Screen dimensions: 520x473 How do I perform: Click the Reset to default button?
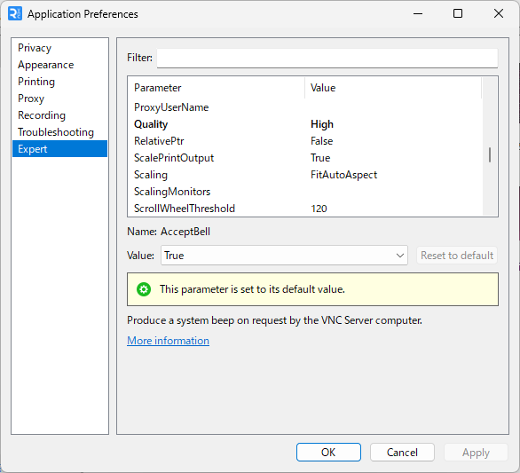(457, 256)
